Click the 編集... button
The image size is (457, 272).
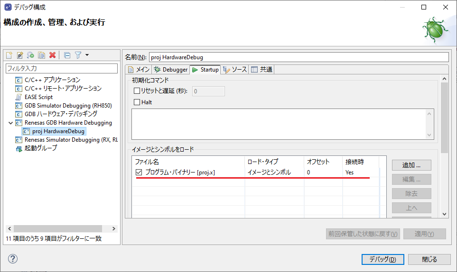[x=411, y=179]
